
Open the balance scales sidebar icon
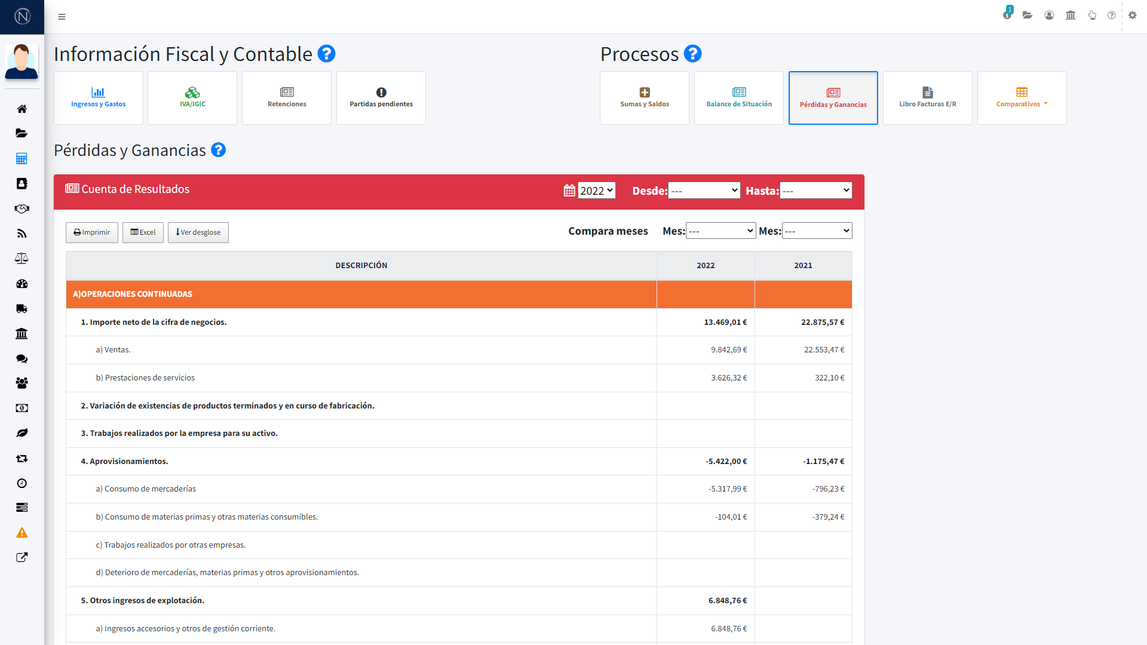tap(22, 259)
